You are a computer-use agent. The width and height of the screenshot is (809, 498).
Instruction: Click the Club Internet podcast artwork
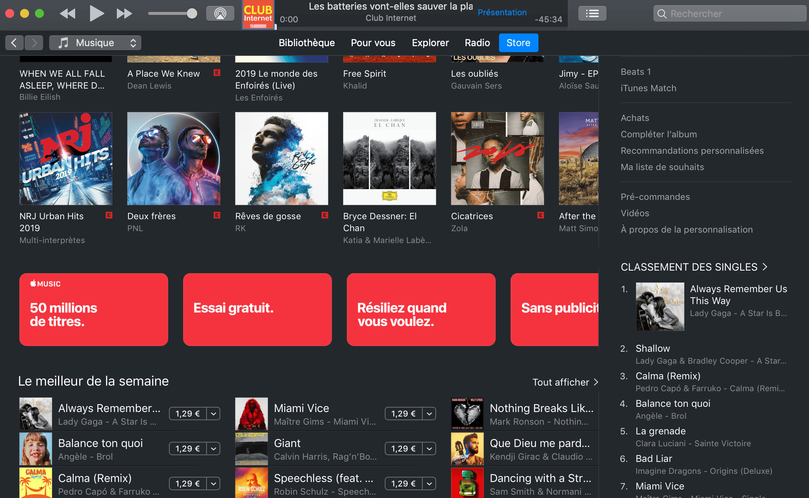coord(258,15)
